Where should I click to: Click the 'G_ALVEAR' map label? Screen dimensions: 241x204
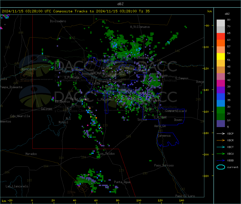point(160,117)
